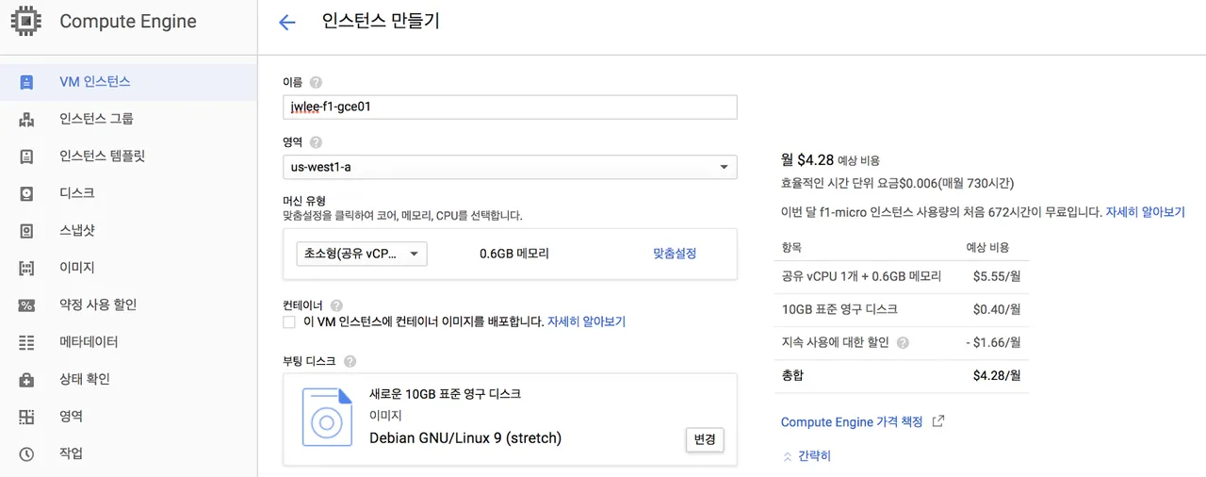The height and width of the screenshot is (477, 1206).
Task: Click the help icon beside 지속 사용에 대한 할인
Action: tap(903, 343)
